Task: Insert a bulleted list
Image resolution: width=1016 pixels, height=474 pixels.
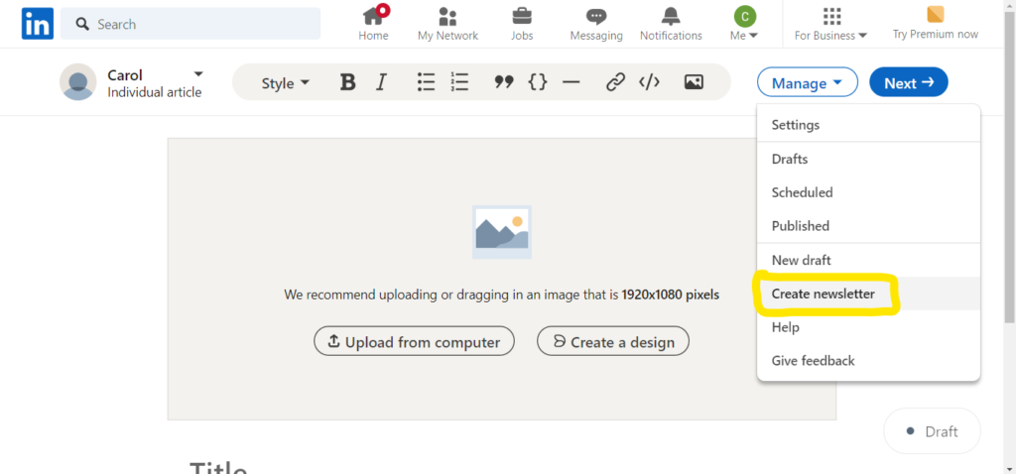Action: coord(426,83)
